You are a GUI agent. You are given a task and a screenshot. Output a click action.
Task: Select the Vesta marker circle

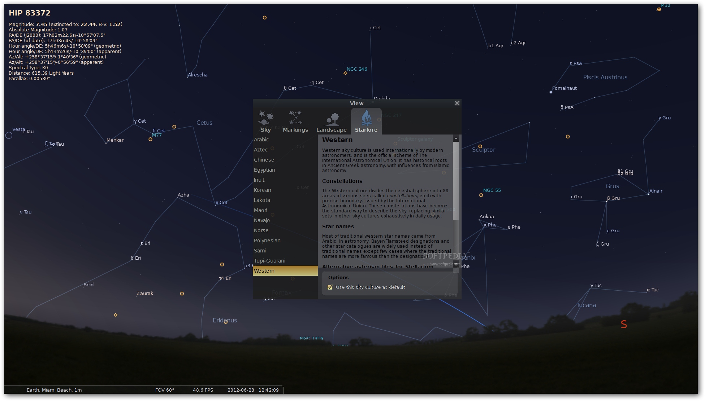point(9,135)
